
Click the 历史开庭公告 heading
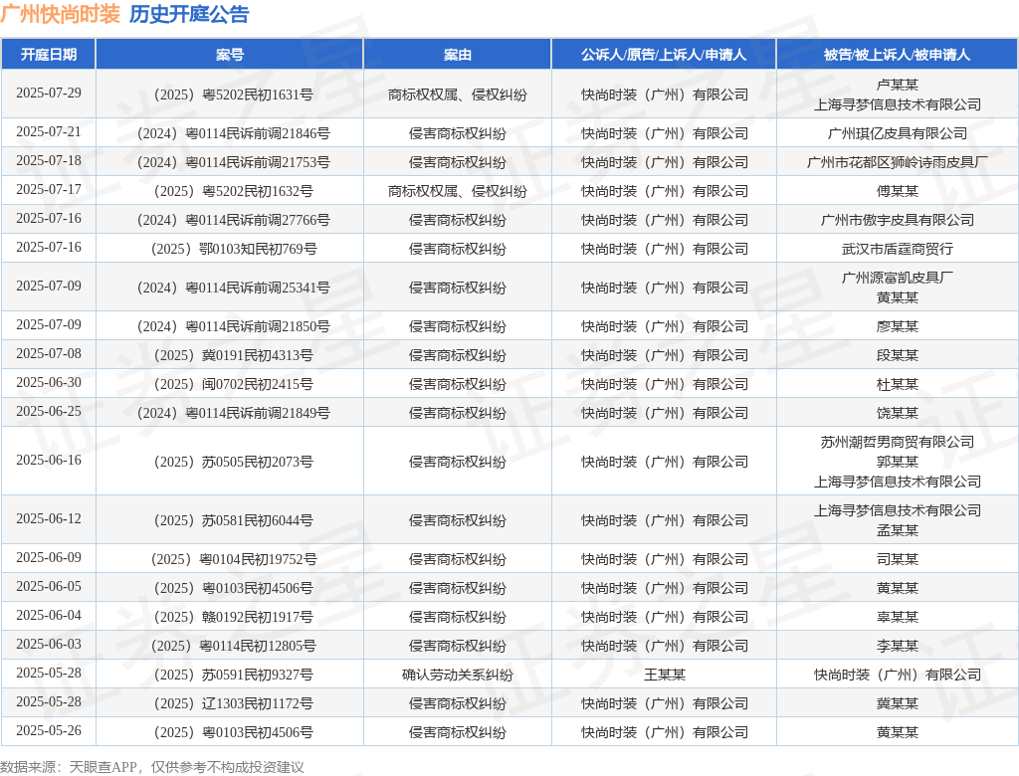pyautogui.click(x=189, y=14)
